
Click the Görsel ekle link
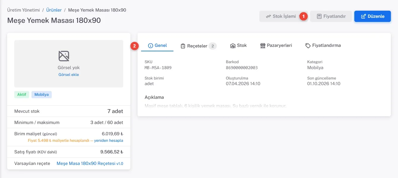coord(69,75)
